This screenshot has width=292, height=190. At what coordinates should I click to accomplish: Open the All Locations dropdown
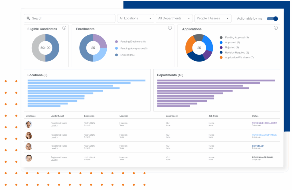point(135,18)
